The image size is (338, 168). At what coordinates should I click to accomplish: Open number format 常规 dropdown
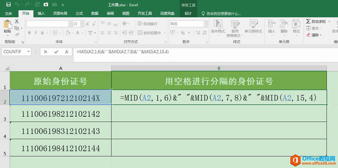click(x=206, y=24)
